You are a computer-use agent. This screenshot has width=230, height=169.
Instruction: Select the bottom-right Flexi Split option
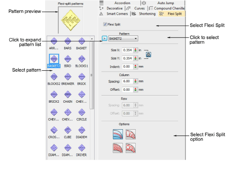[130, 148]
